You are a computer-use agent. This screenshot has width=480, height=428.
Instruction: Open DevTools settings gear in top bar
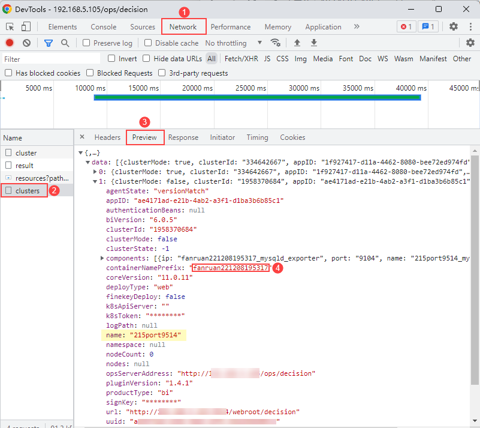click(x=454, y=27)
